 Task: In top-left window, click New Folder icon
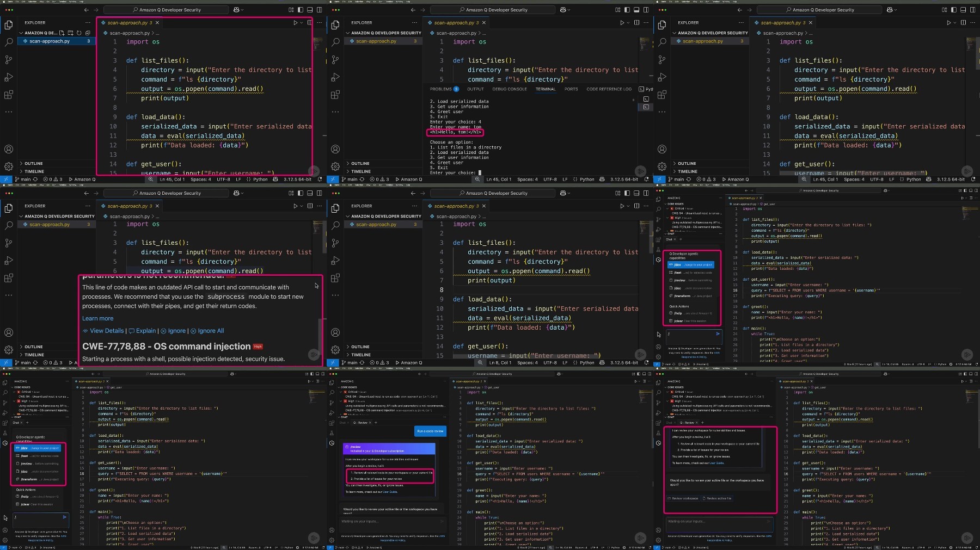70,33
